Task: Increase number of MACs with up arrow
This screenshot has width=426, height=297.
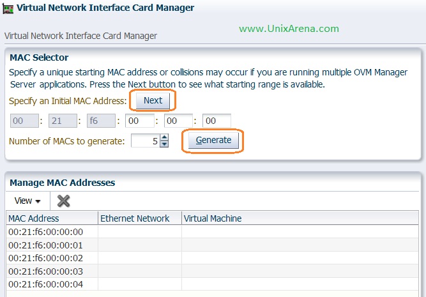Action: pos(164,137)
